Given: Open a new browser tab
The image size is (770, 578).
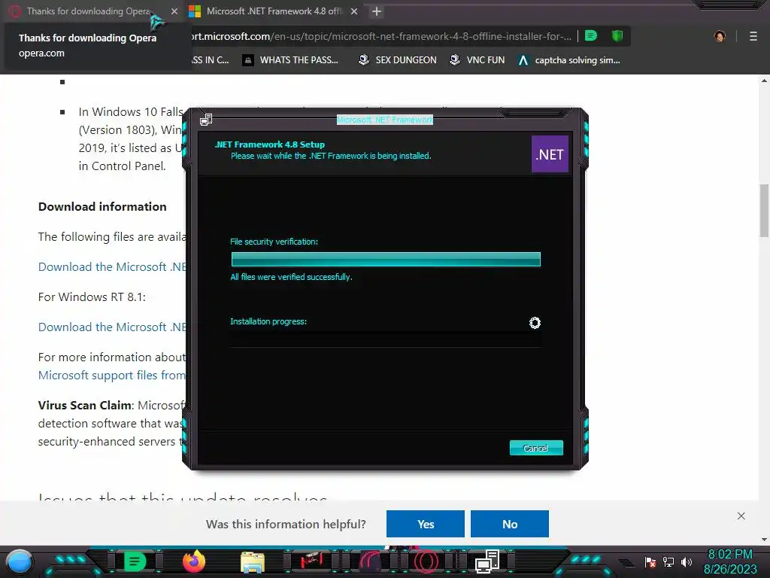Looking at the screenshot, I should pos(377,11).
